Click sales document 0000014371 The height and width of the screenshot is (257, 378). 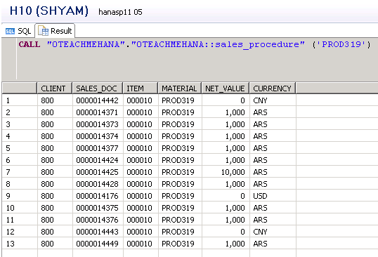tap(97, 112)
